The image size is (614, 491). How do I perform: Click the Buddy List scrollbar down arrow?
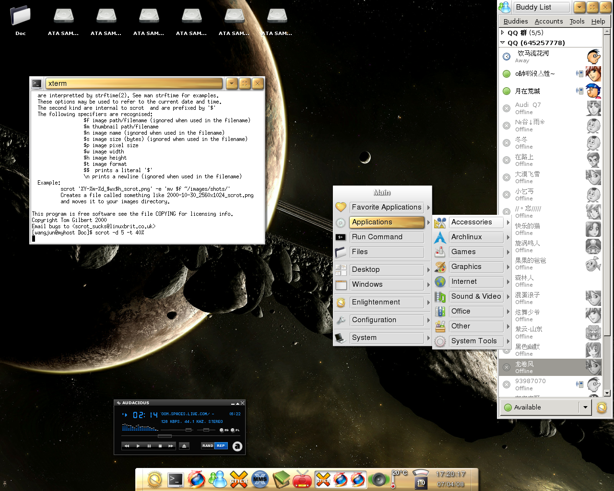(607, 393)
